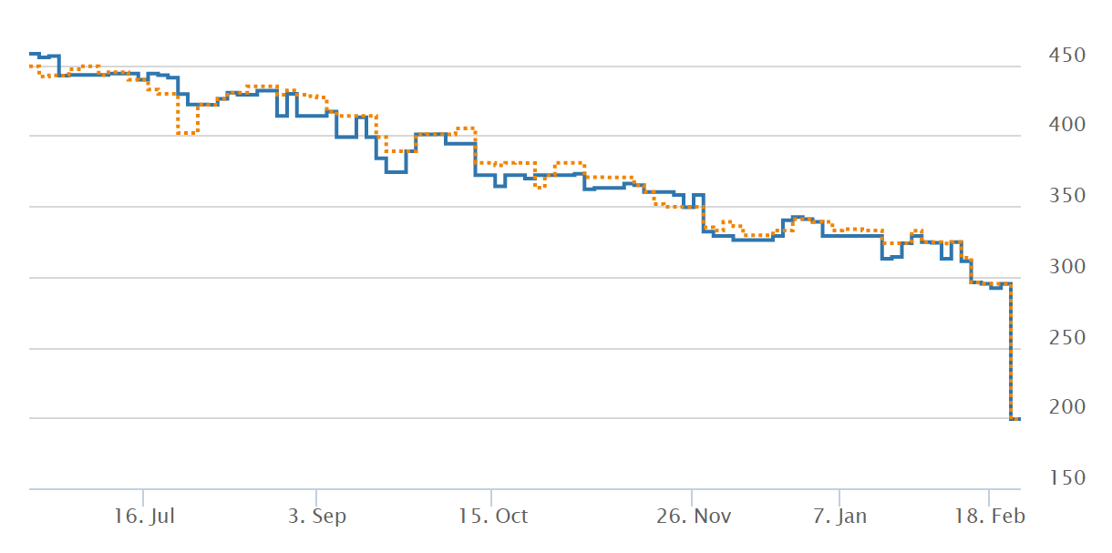Click the 200 y-axis value label
1112x553 pixels.
(1066, 408)
